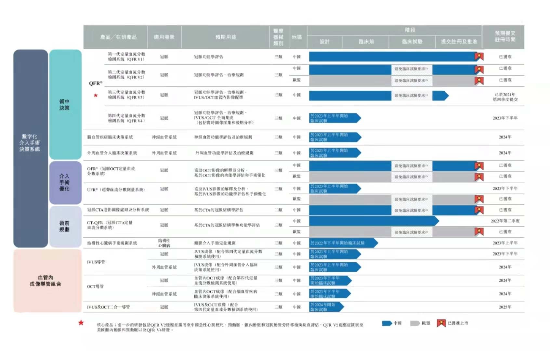Click the 臨床前 stage sub-header
The height and width of the screenshot is (351, 550).
(x=366, y=42)
